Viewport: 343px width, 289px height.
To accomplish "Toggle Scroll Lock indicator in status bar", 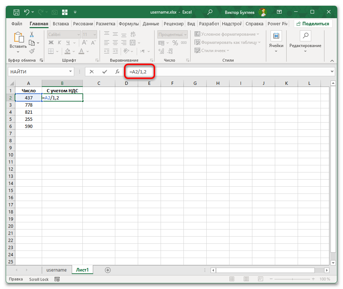I will [39, 279].
